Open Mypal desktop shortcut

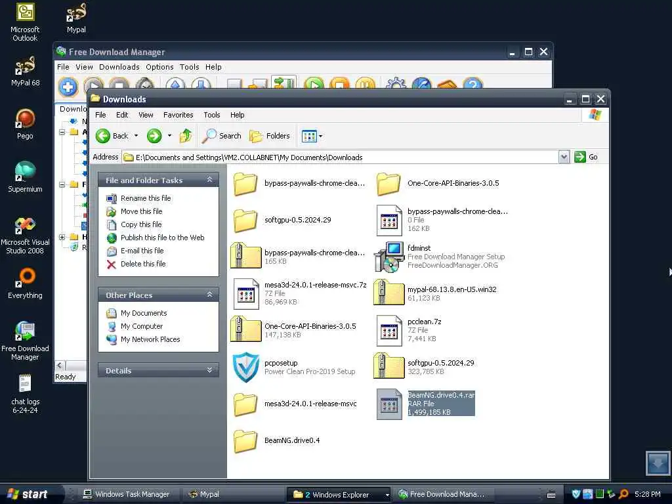76,18
